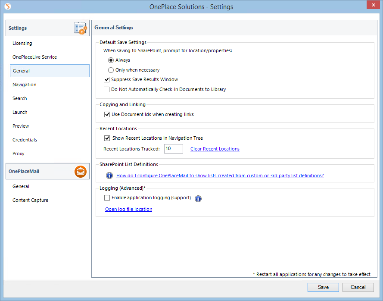Toggle Use Document Ids when creating links
The image size is (383, 301).
(107, 114)
